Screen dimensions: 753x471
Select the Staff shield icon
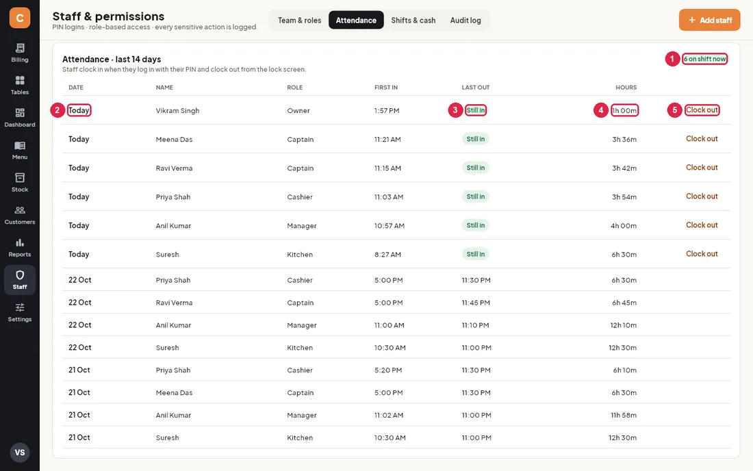point(20,275)
